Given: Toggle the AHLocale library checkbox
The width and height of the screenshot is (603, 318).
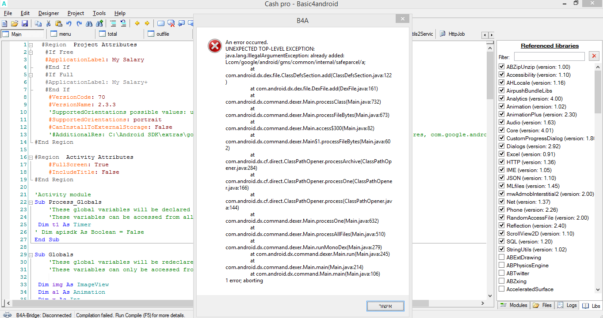Looking at the screenshot, I should tap(502, 82).
